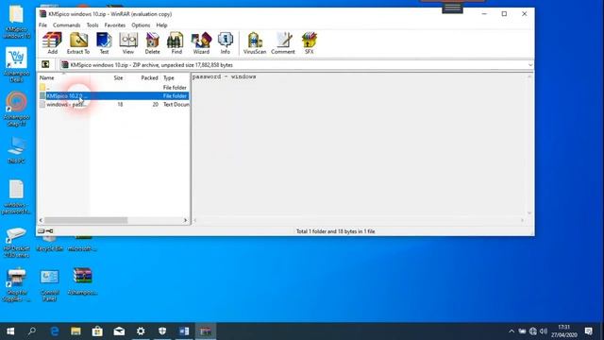The width and height of the screenshot is (604, 340).
Task: Click the View toolbar icon
Action: (x=128, y=42)
